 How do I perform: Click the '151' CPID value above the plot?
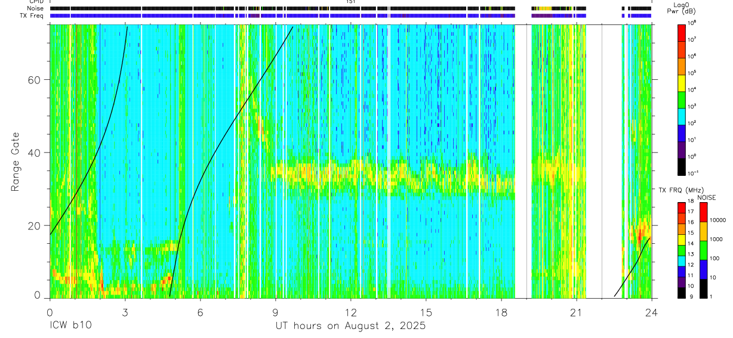[350, 2]
